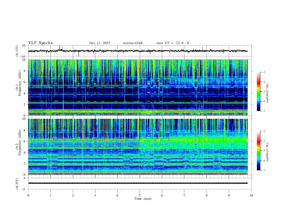Click the "5" tick on the time axis
Image resolution: width=283 pixels, height=219 pixels.
point(140,195)
